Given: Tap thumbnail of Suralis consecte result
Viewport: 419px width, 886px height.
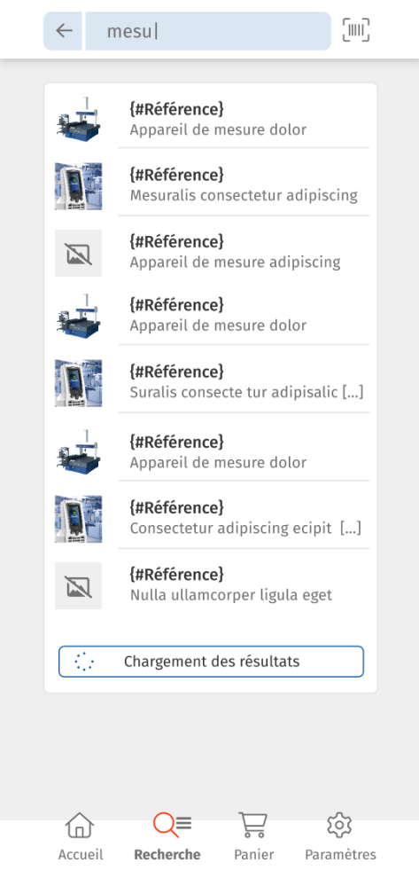Looking at the screenshot, I should click(79, 382).
